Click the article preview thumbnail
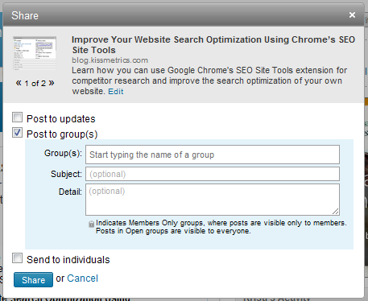The width and height of the screenshot is (368, 301). (35, 53)
